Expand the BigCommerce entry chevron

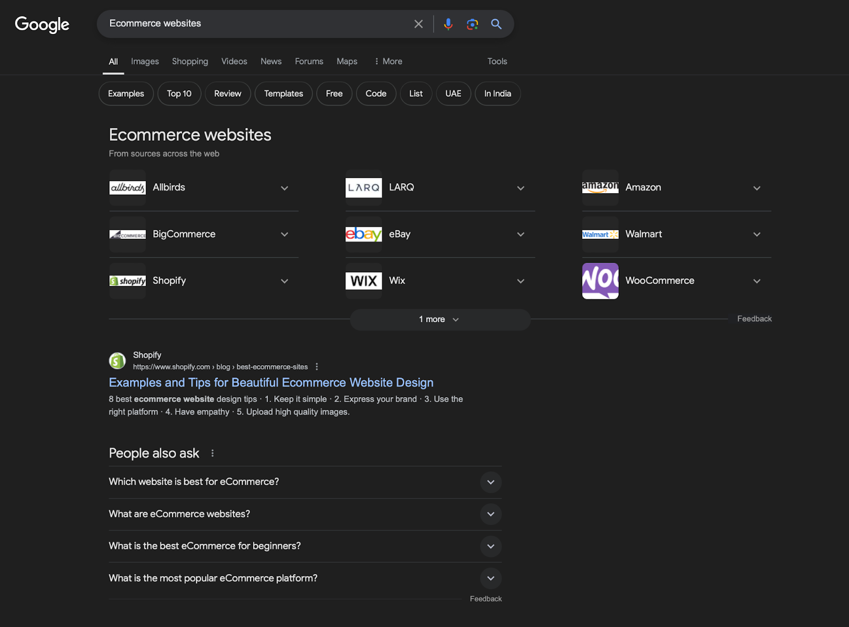point(284,234)
